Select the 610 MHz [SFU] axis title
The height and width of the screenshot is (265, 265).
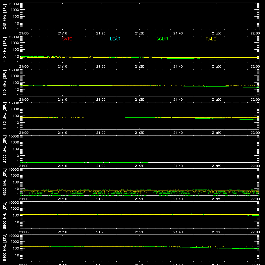(x=4, y=83)
